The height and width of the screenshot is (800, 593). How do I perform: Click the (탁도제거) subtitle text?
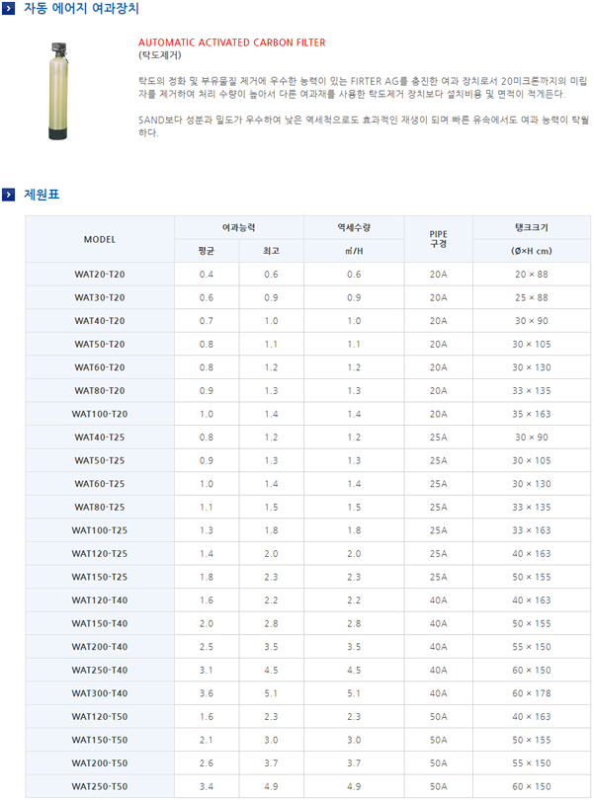point(160,56)
